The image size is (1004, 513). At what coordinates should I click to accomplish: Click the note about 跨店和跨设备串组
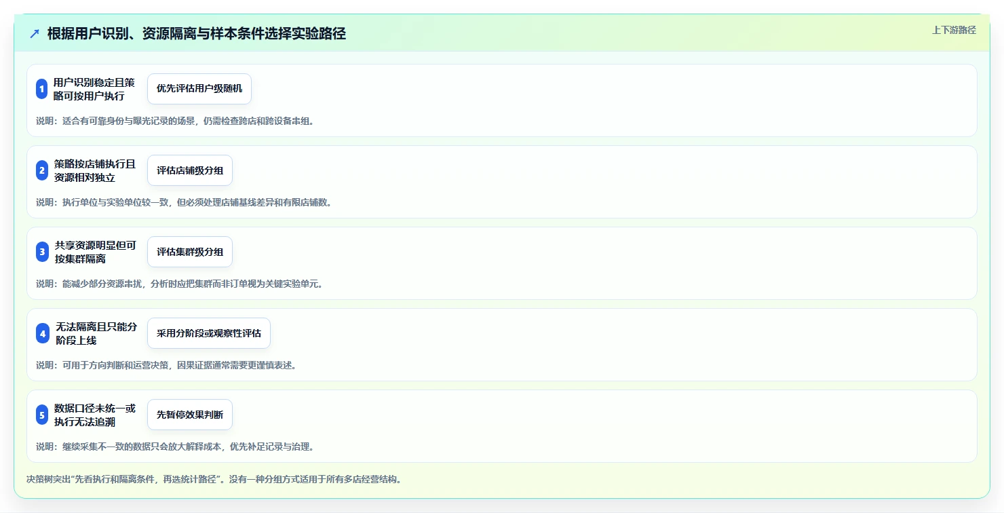click(x=175, y=121)
